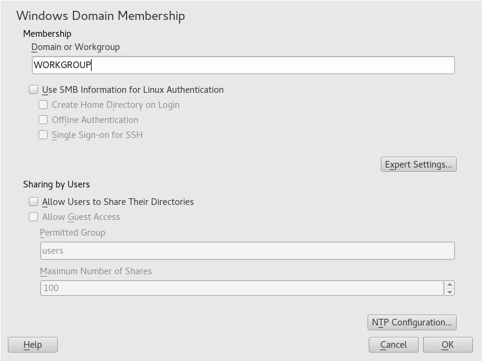Cancel the domain membership dialog
The image size is (482, 361).
coord(393,345)
